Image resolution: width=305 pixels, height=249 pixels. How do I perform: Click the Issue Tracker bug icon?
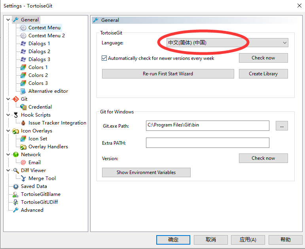coord(23,123)
